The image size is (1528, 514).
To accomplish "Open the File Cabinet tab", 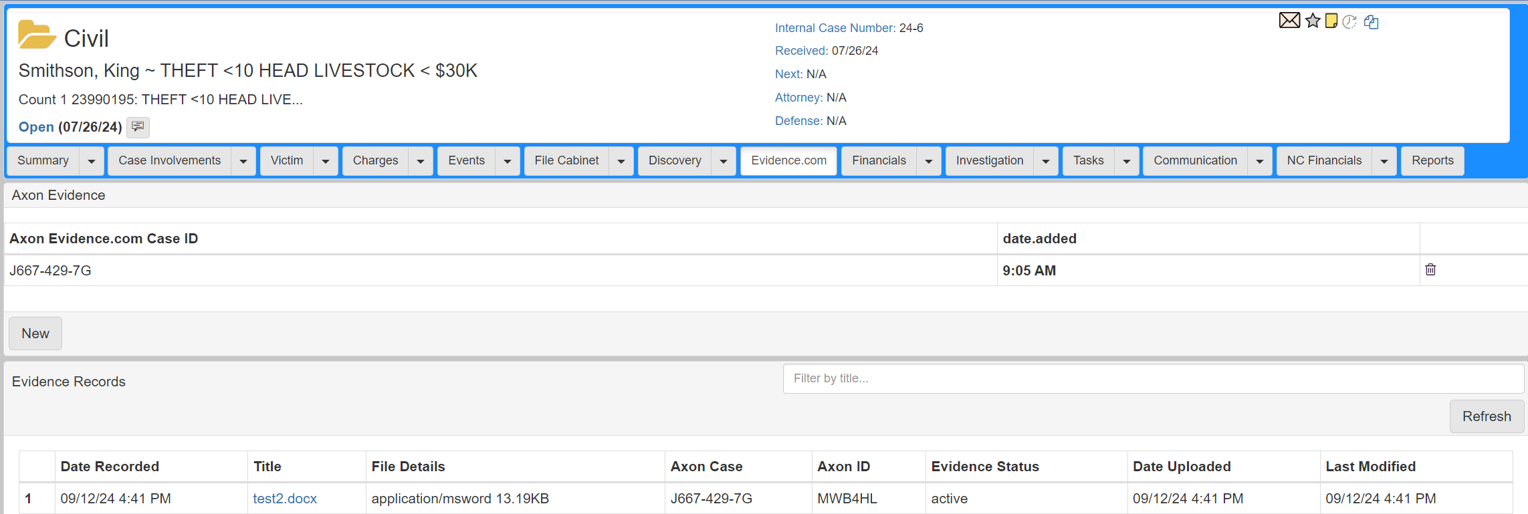I will 567,161.
